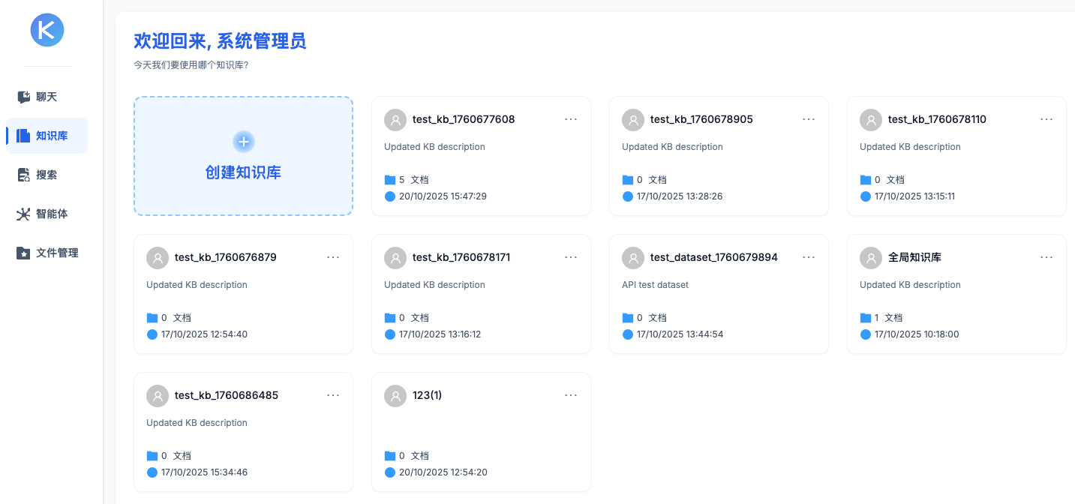Show the ellipsis menu for test_dataset_1760679894
1075x504 pixels.
point(809,257)
